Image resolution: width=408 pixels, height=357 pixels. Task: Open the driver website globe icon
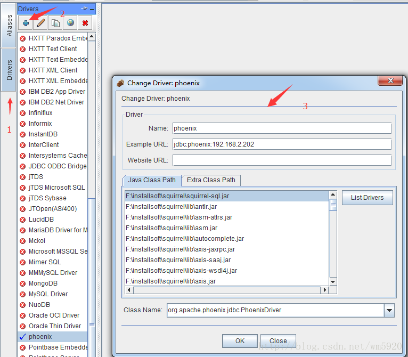[70, 23]
